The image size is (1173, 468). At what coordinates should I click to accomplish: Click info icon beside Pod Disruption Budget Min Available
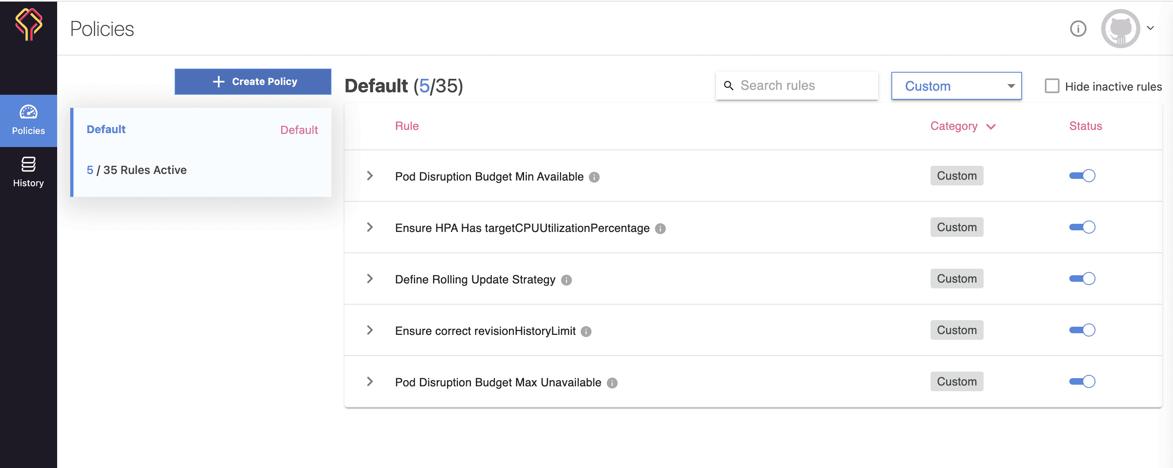[x=594, y=177]
